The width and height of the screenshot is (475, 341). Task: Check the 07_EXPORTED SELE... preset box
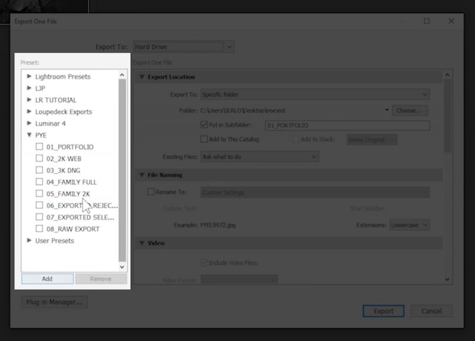pyautogui.click(x=39, y=217)
